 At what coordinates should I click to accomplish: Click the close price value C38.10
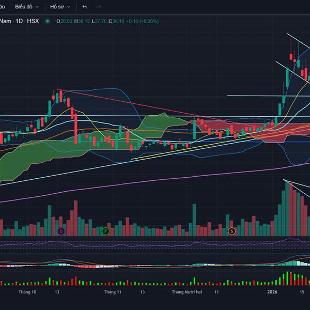tap(116, 21)
